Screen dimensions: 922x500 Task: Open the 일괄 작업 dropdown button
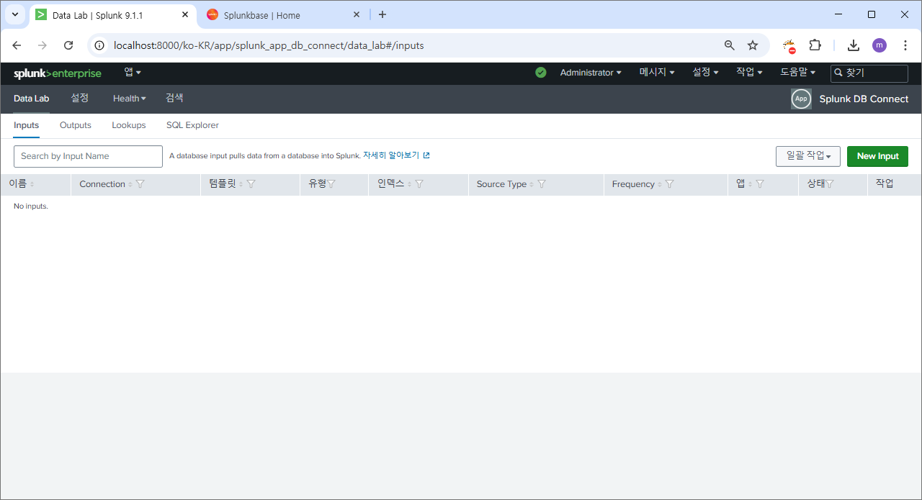808,156
